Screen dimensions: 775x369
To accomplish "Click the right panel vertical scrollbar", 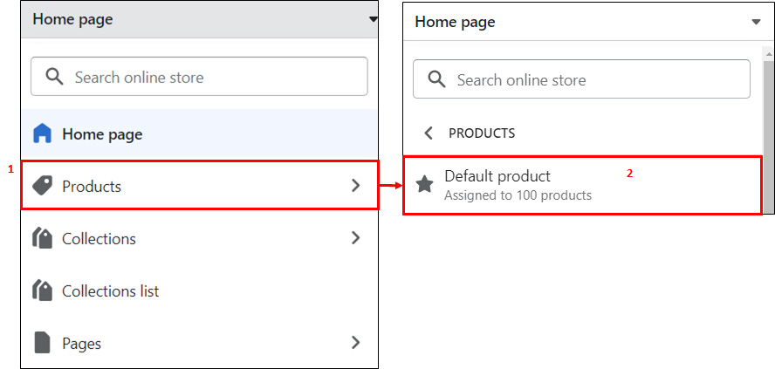I will 768,131.
